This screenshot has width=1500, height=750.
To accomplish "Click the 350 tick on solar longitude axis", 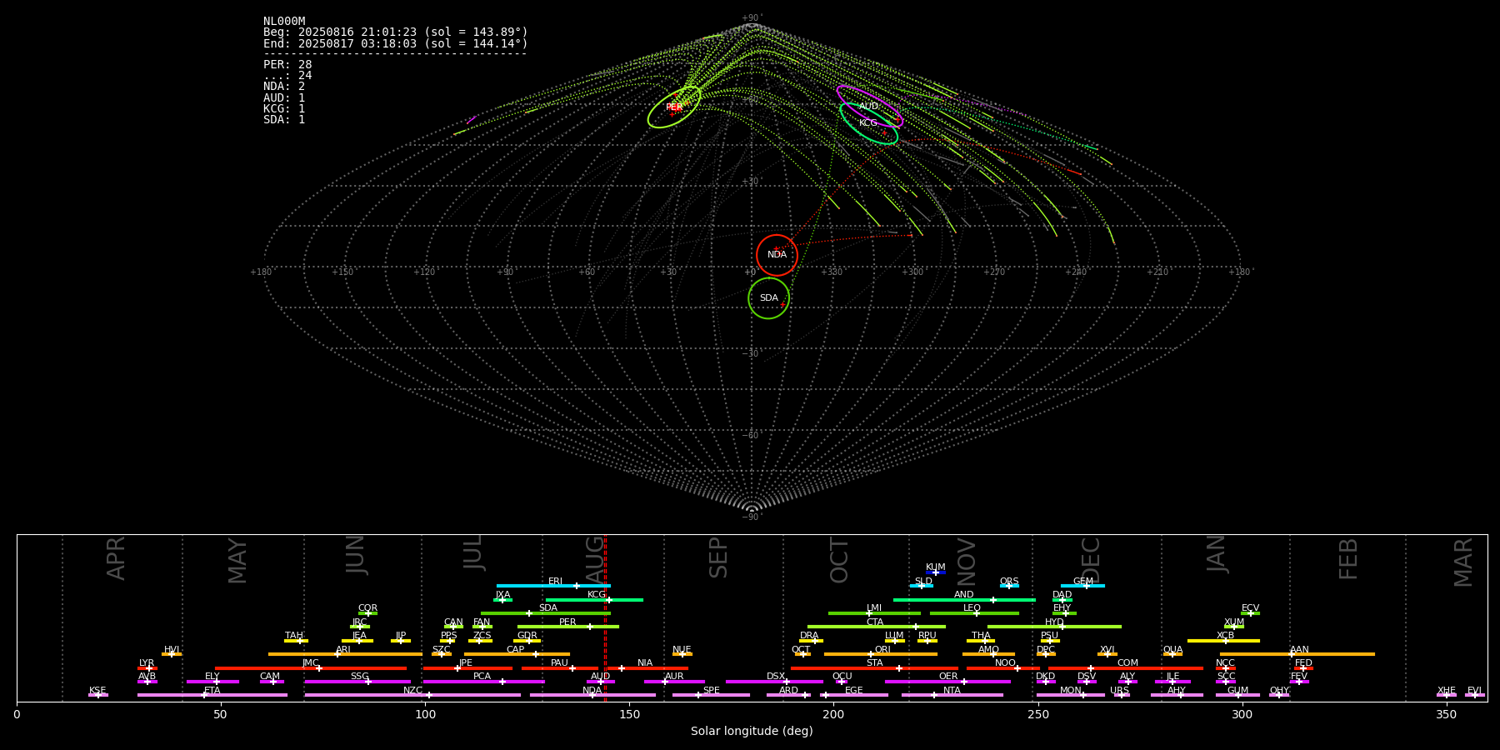I will point(1446,714).
